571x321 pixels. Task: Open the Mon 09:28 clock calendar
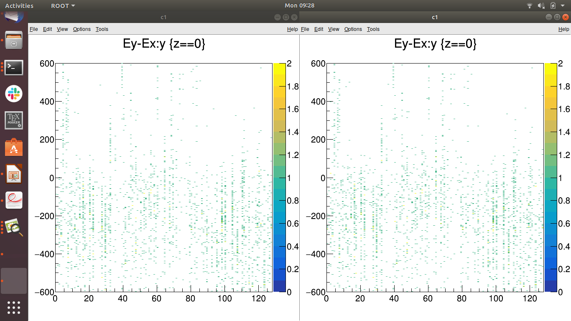click(x=299, y=5)
